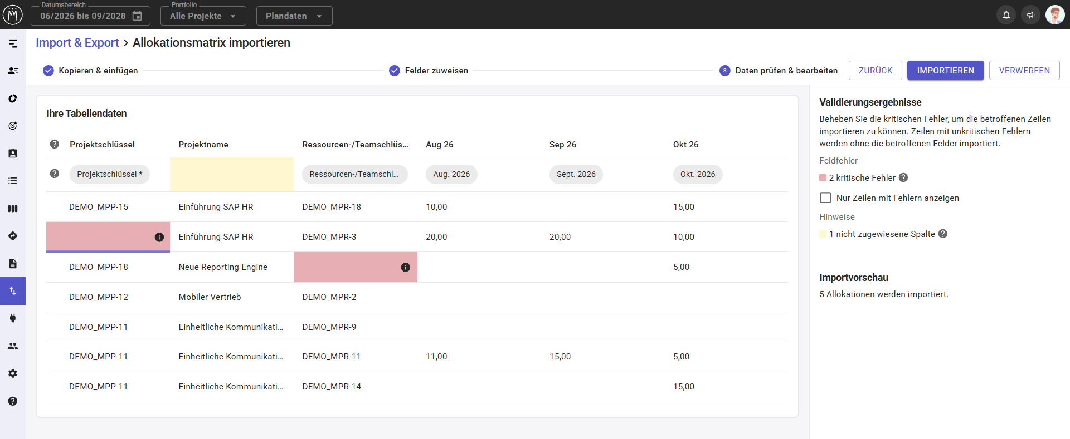This screenshot has height=439, width=1070.
Task: Click help icon beside 2 kritische Fehler
Action: (x=903, y=177)
